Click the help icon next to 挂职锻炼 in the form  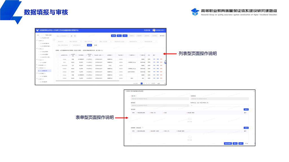(x=143, y=128)
